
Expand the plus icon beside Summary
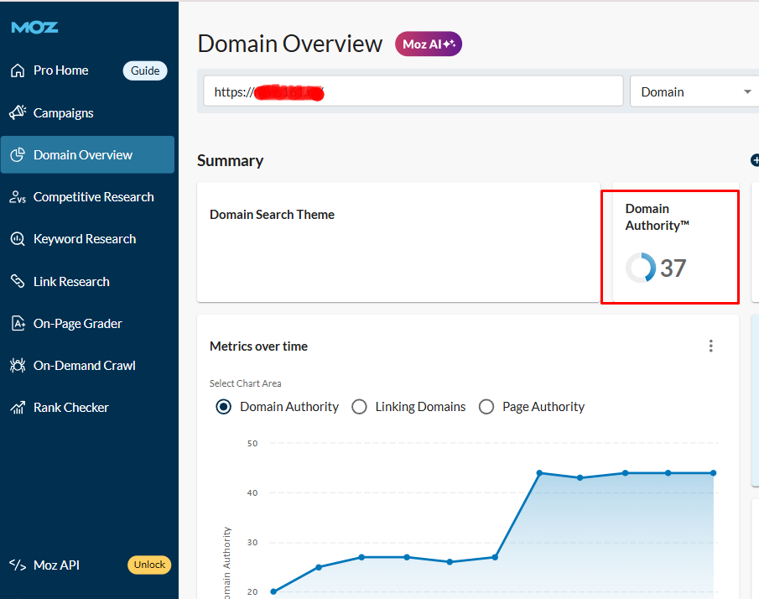pos(754,160)
